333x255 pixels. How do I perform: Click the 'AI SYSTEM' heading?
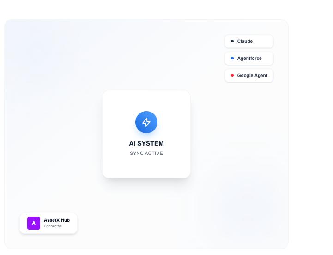click(146, 143)
